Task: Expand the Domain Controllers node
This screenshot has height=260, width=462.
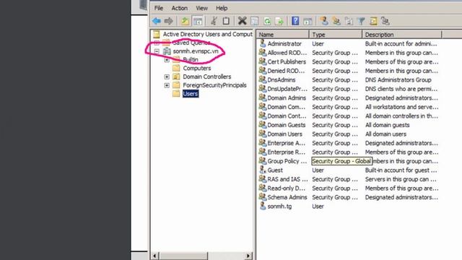Action: pyautogui.click(x=167, y=77)
